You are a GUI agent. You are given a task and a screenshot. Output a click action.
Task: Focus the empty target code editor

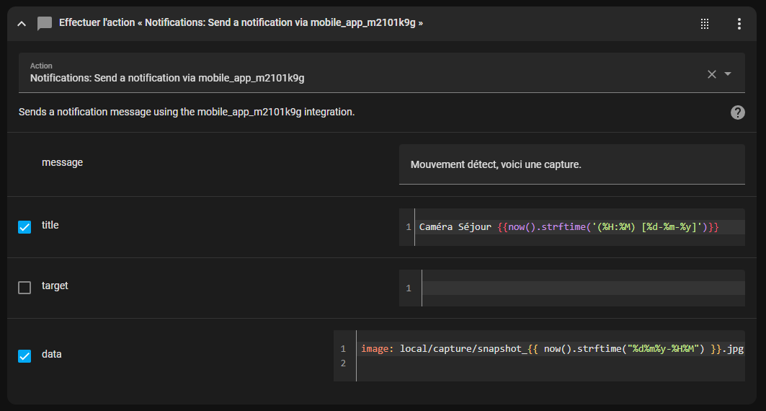582,288
